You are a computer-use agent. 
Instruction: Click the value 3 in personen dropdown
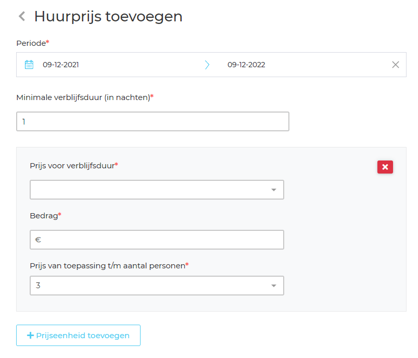tap(39, 286)
